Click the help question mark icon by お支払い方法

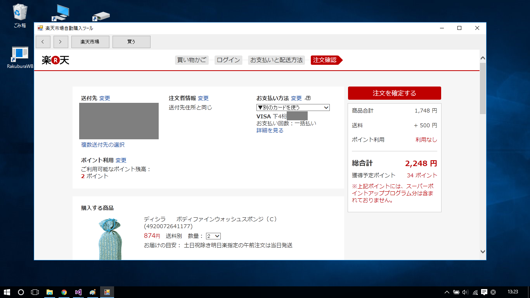pos(308,98)
